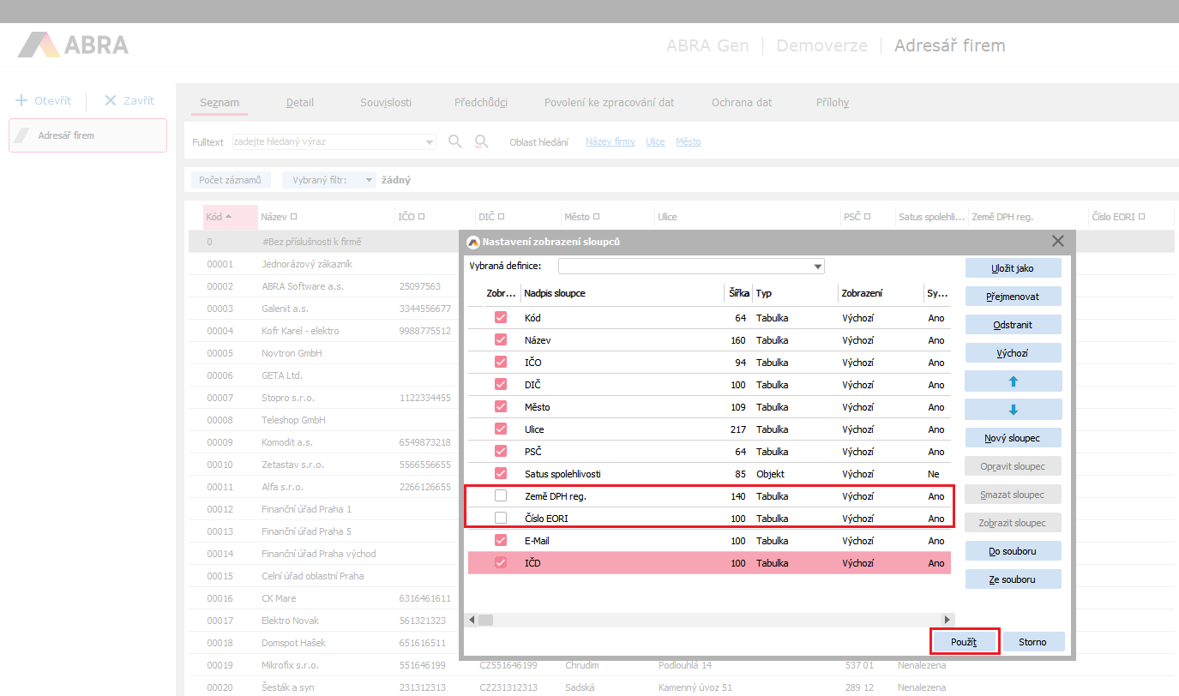Click the plus icon next to Otevřít

[21, 100]
